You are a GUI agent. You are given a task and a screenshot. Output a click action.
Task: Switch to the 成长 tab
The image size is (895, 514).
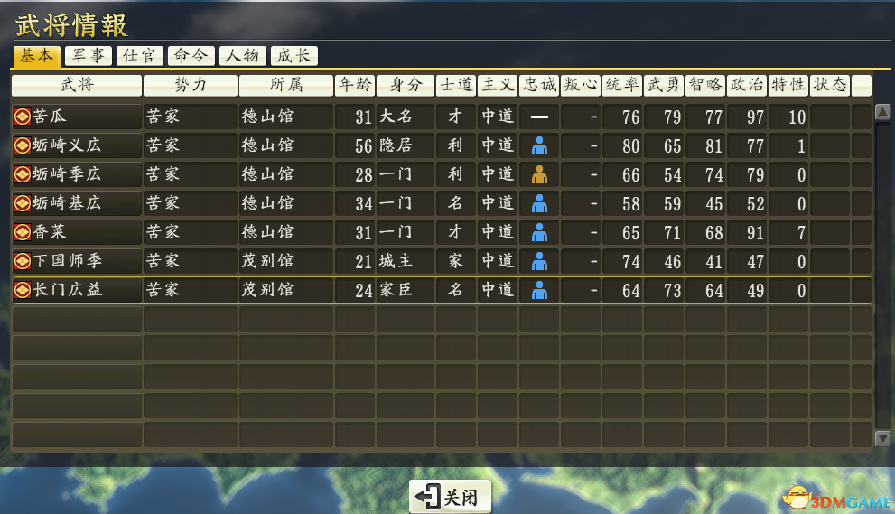[x=294, y=56]
